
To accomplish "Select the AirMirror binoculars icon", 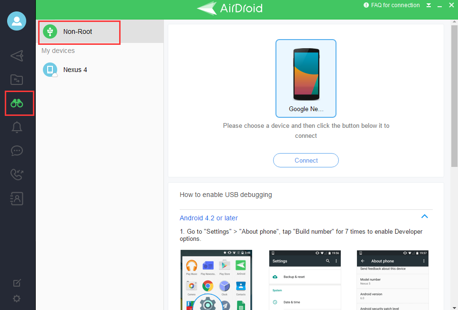I will click(x=17, y=103).
